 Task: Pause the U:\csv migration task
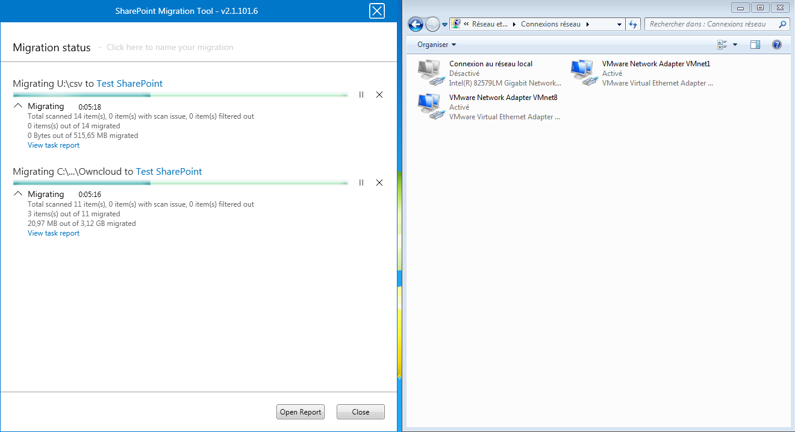pos(361,95)
